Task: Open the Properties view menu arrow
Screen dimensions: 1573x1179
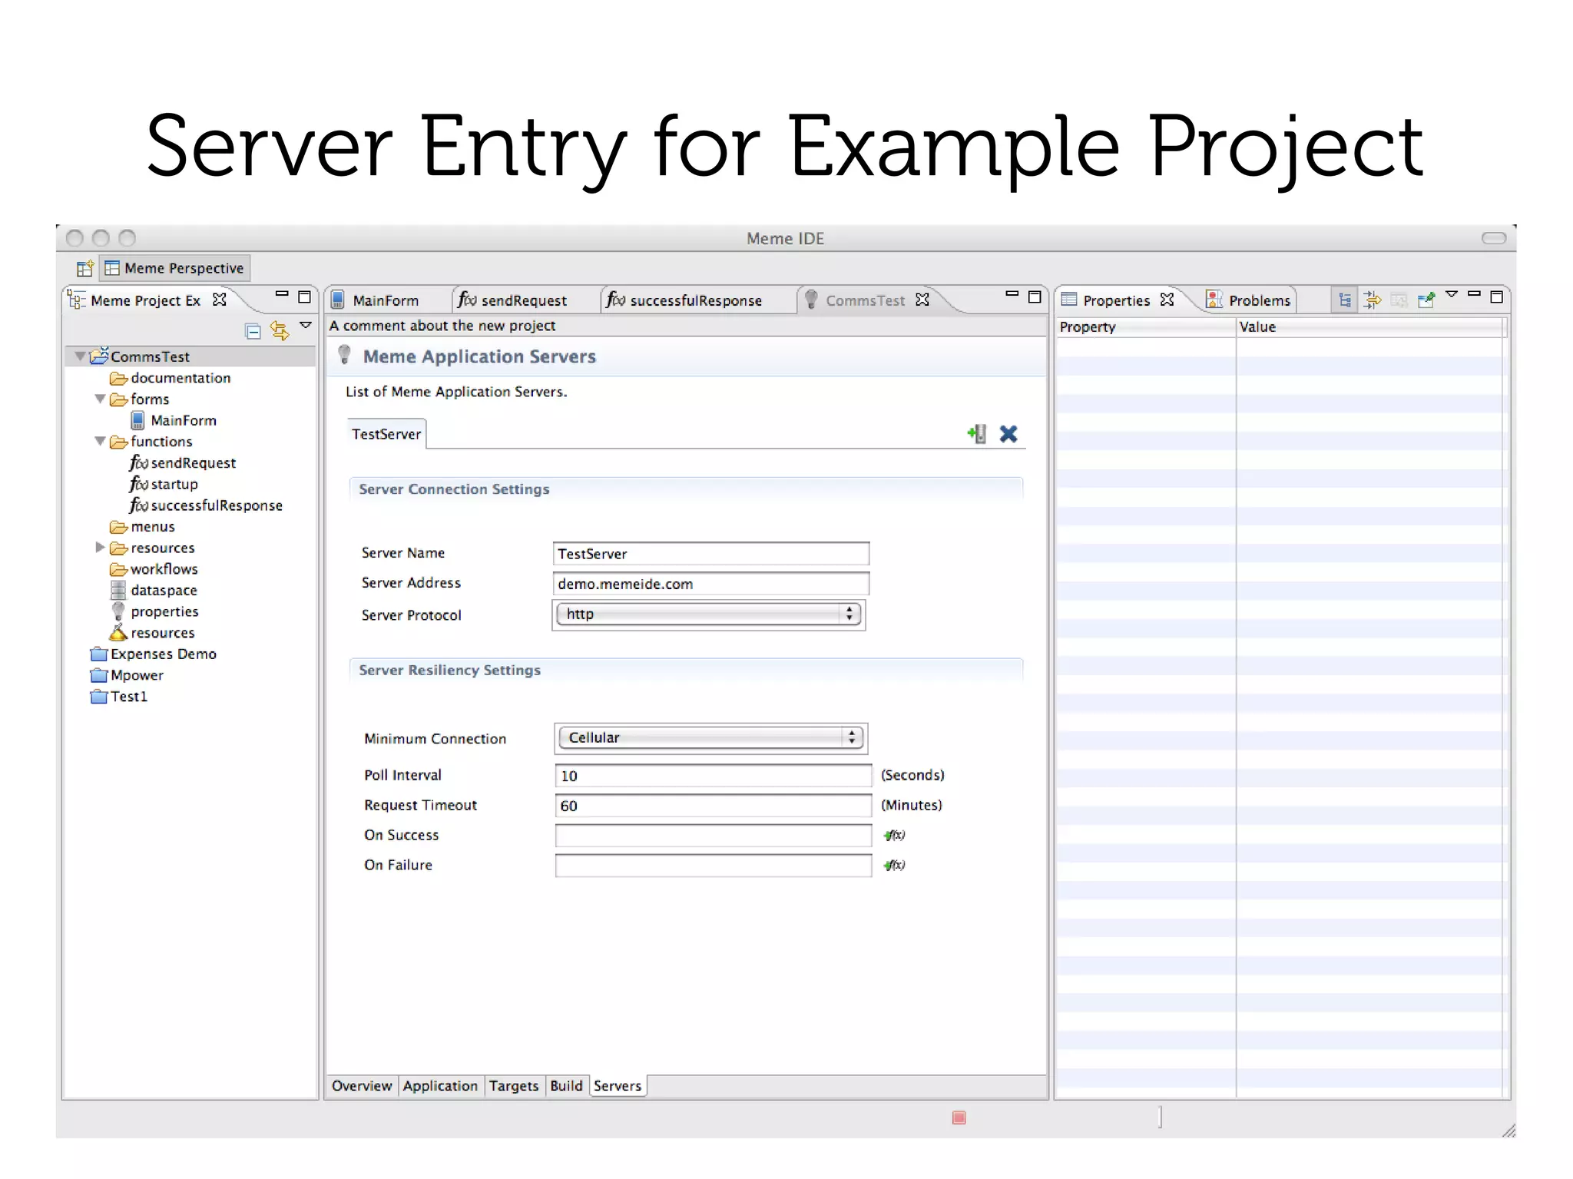Action: (1452, 294)
